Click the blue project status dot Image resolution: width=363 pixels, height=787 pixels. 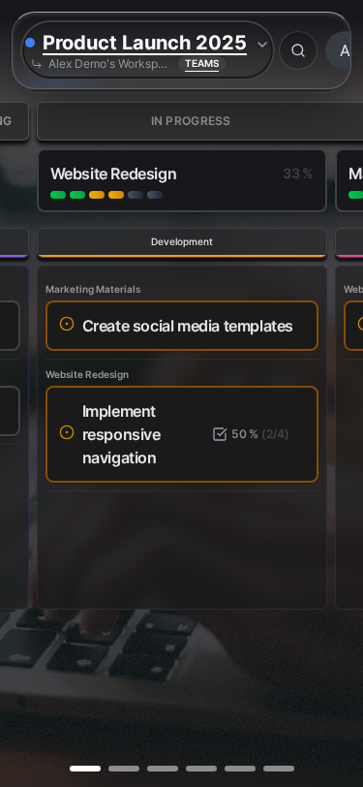click(30, 43)
